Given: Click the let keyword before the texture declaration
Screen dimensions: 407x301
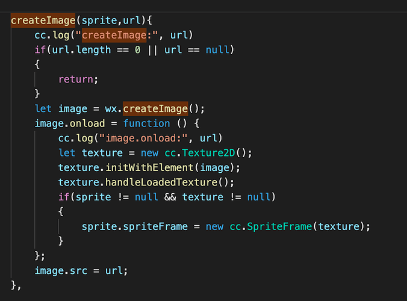Looking at the screenshot, I should click(67, 153).
